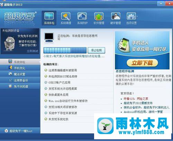The width and height of the screenshot is (173, 141).
Task: Click warning icon for GUEST帐户已启用
Action: [46, 82]
